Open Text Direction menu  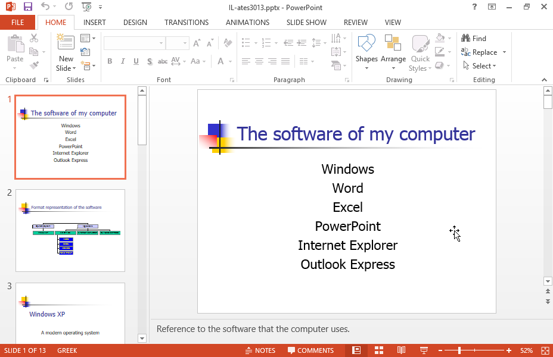click(x=338, y=38)
